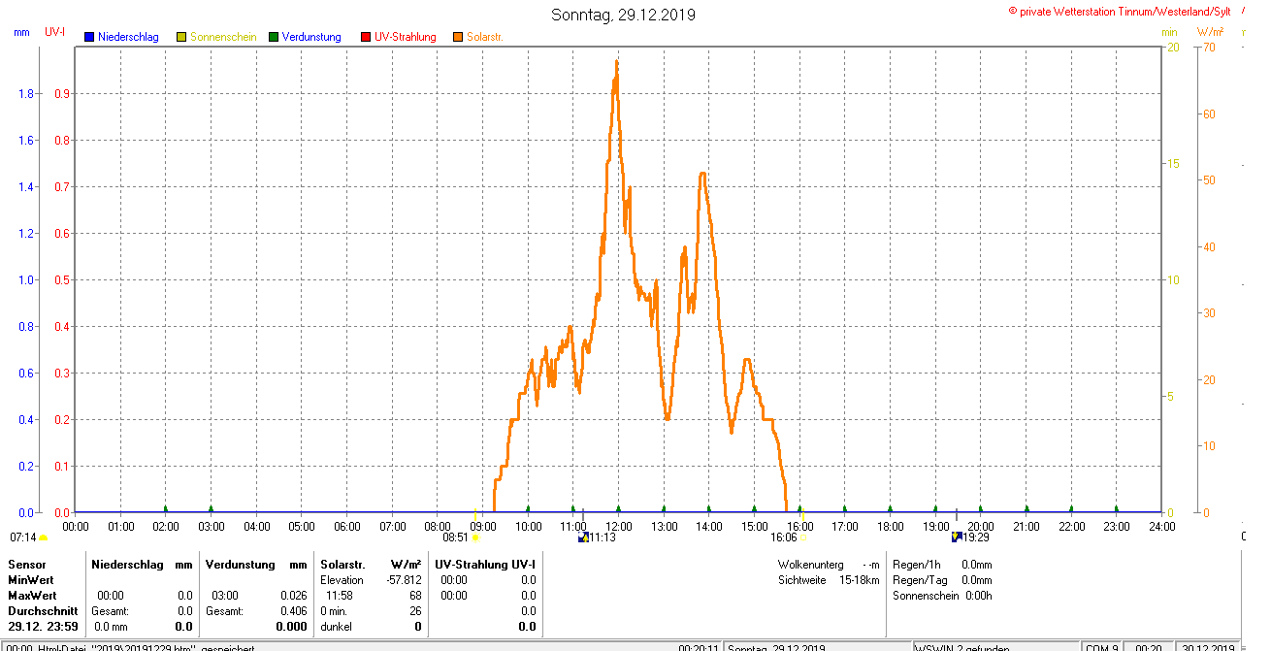Click the dunkel label in the Solarstr. column

(x=336, y=627)
